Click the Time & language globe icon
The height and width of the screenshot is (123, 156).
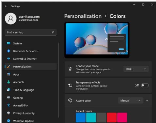coord(9,90)
